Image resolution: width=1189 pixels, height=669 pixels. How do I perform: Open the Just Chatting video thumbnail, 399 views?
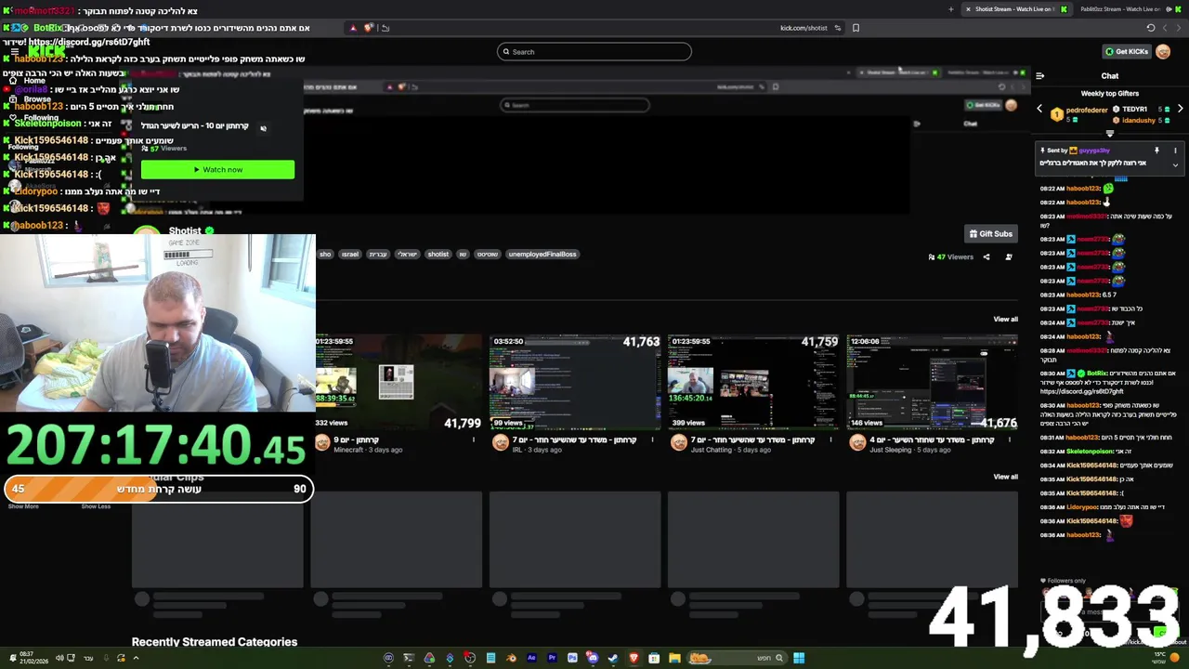pyautogui.click(x=753, y=382)
